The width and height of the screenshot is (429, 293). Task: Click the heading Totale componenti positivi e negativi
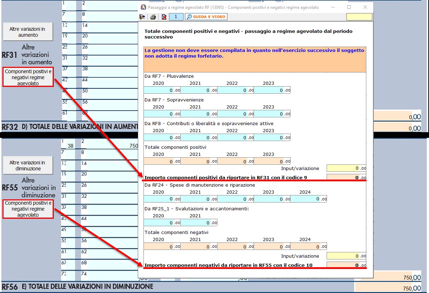click(x=248, y=34)
